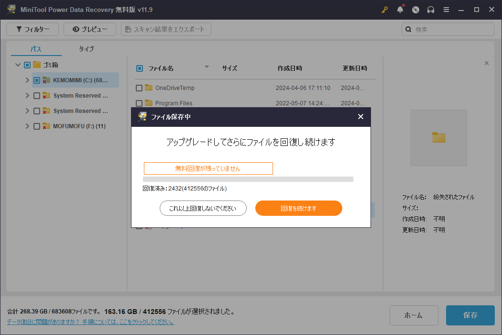Screen dimensions: 502x335
Task: Tick the OneDriveTemp row checkbox
Action: coord(139,88)
